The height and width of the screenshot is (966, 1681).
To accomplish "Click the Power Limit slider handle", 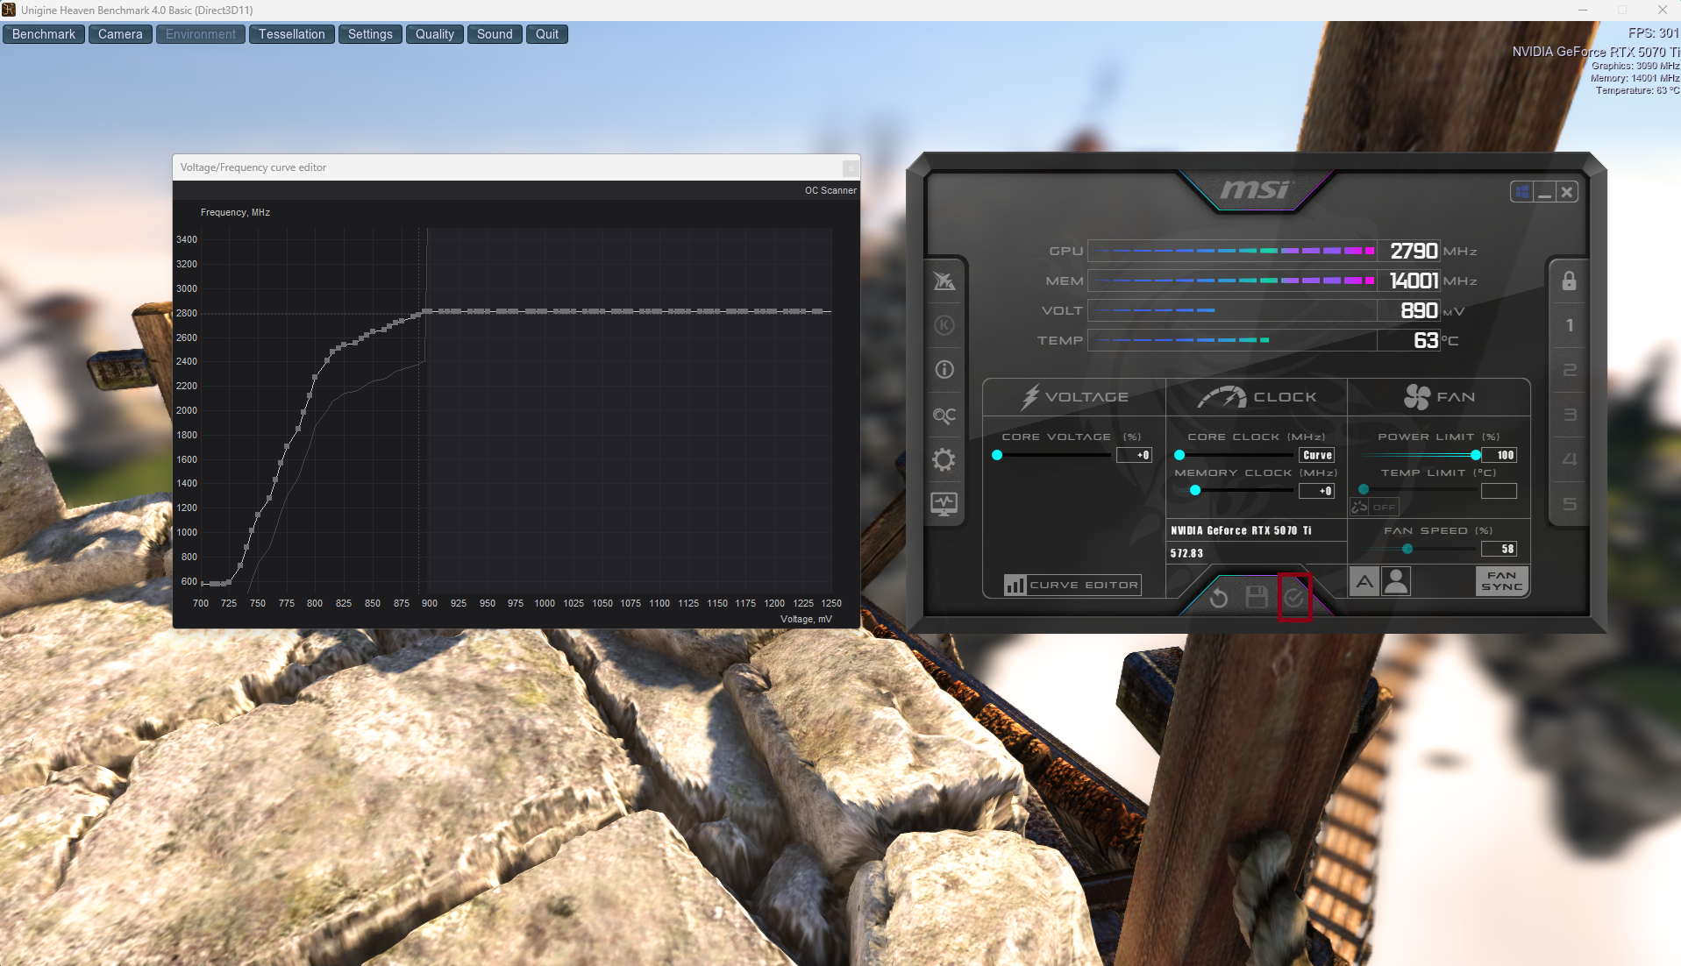I will coord(1476,455).
